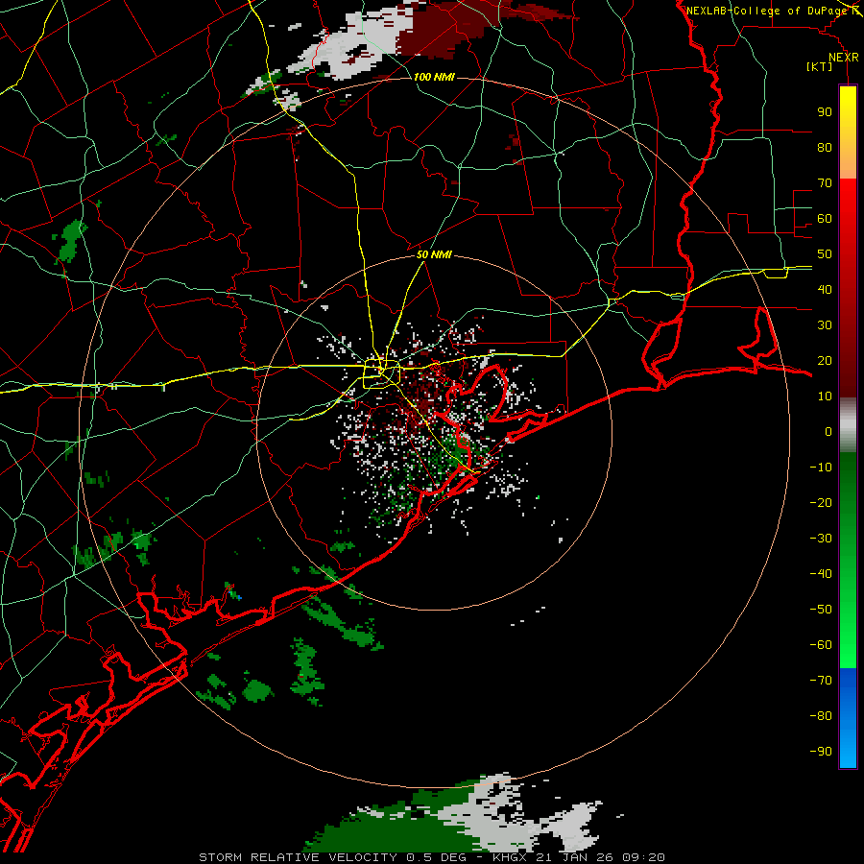The image size is (864, 864).
Task: Click the blue segment of the velocity color bar
Action: pos(848,718)
